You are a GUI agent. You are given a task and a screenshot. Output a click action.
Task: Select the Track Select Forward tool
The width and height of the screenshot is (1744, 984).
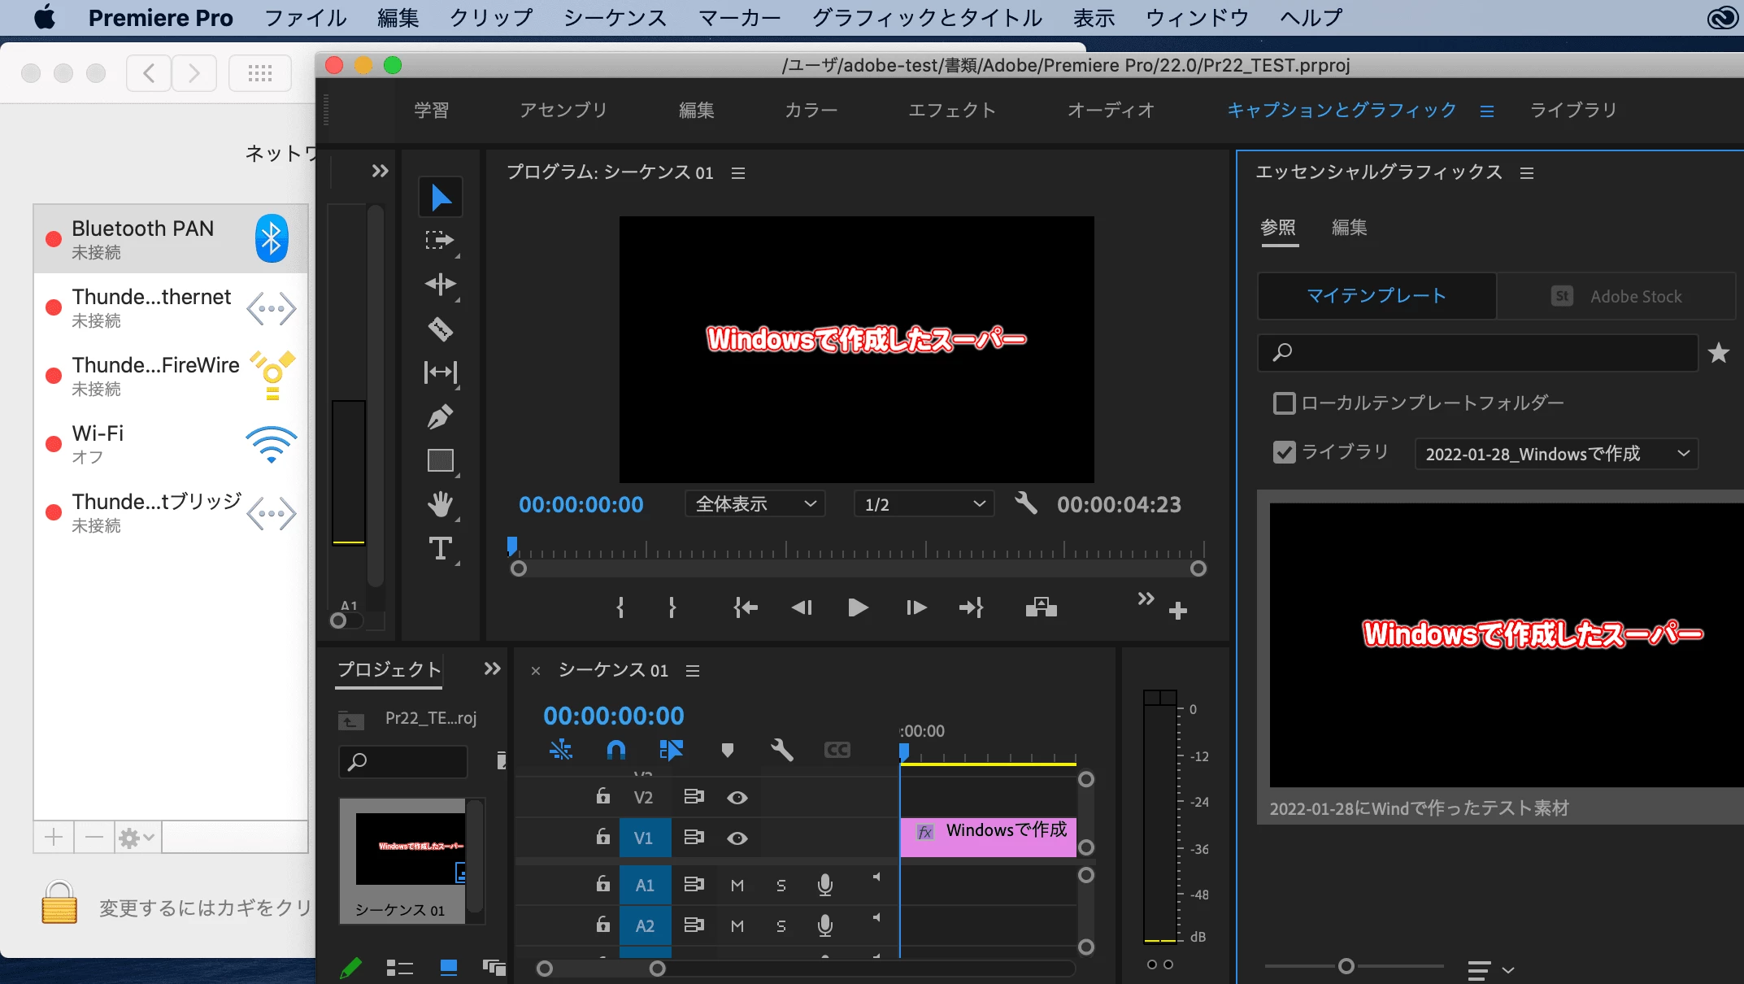tap(440, 241)
